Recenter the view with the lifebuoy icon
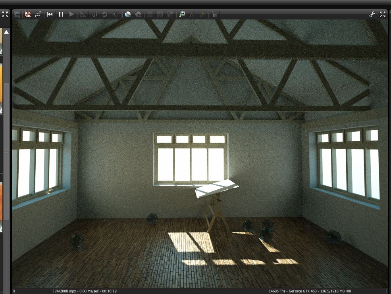The height and width of the screenshot is (294, 391). point(28,14)
